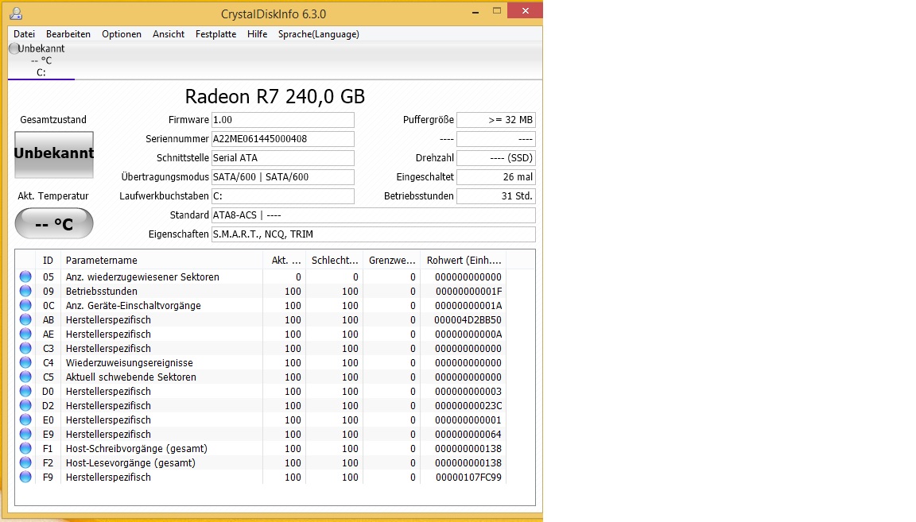
Task: Click the Gesamtzustand Unbekannt status button
Action: [x=54, y=154]
